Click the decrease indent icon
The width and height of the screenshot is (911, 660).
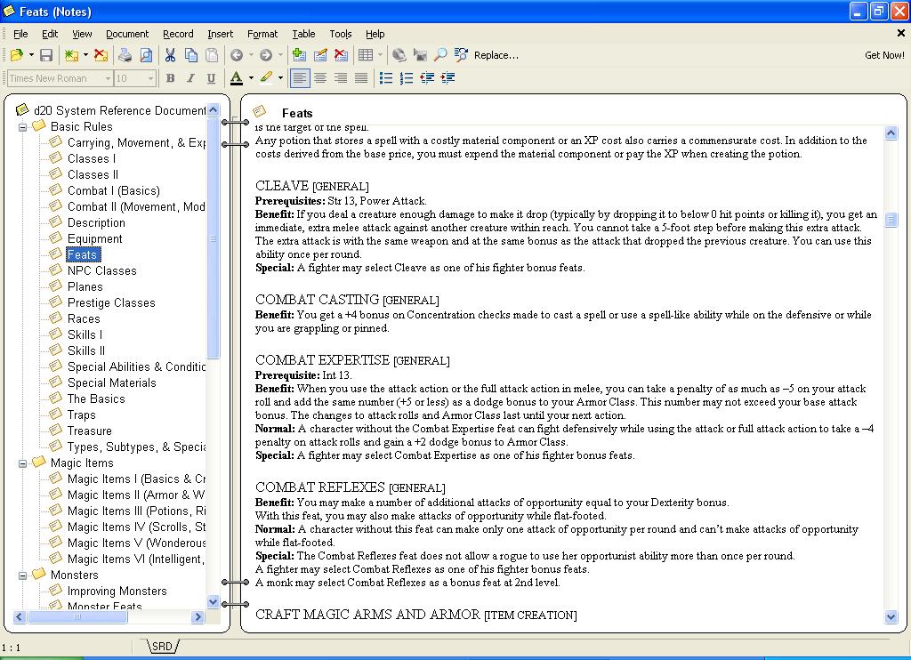tap(427, 78)
